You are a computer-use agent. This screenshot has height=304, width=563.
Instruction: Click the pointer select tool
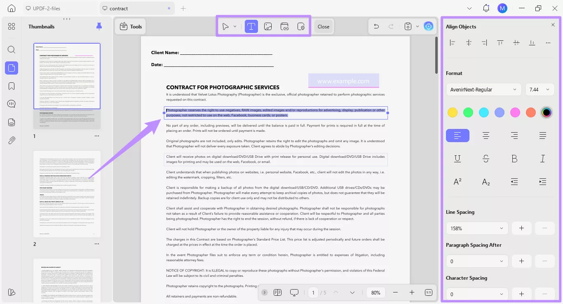pos(225,26)
